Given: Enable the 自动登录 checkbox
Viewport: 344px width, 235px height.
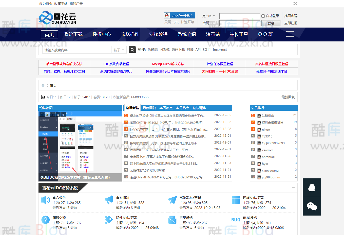Looking at the screenshot, I should point(263,16).
